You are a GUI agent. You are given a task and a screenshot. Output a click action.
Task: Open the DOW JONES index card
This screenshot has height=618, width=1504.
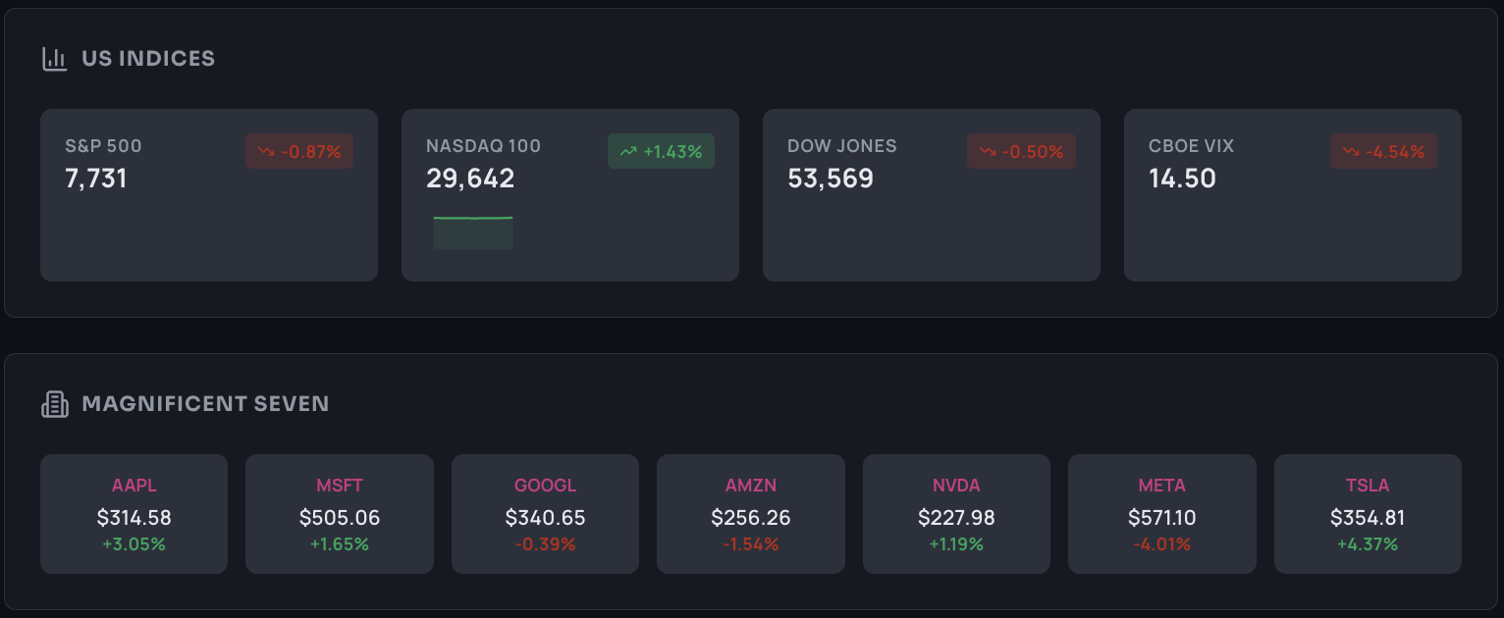point(932,195)
